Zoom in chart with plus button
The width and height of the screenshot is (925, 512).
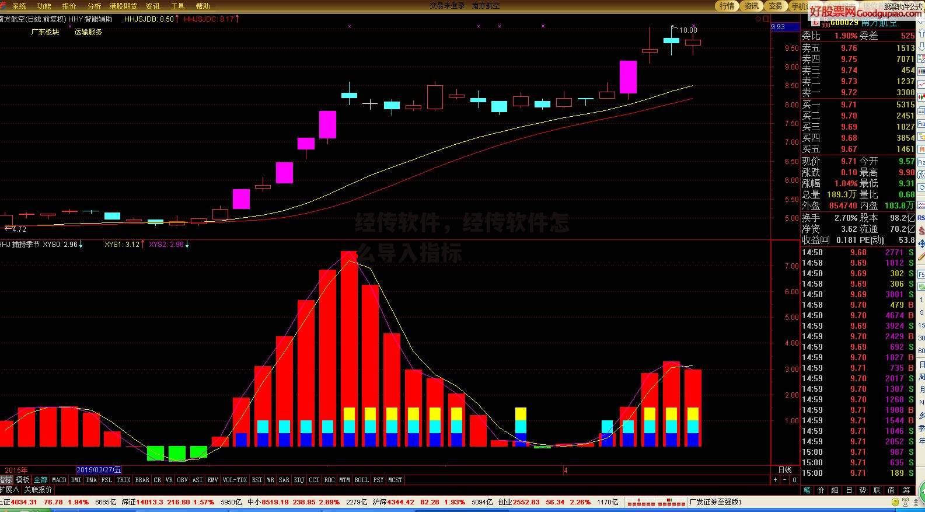pyautogui.click(x=775, y=480)
